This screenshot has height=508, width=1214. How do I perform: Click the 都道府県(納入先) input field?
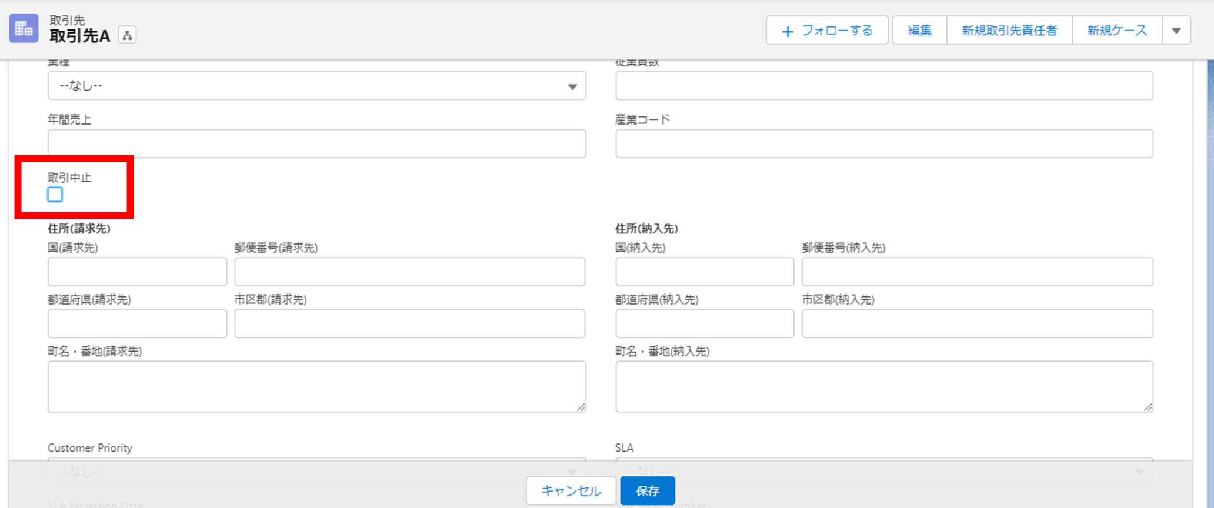[705, 323]
